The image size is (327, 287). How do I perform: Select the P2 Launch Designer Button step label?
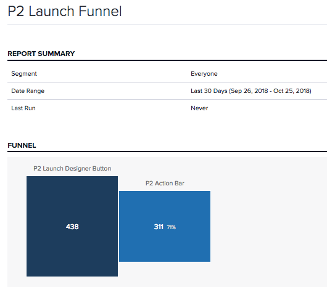[x=72, y=168]
